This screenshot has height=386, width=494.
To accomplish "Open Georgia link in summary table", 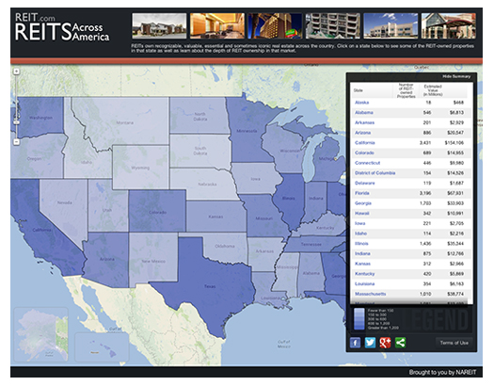I will (363, 203).
